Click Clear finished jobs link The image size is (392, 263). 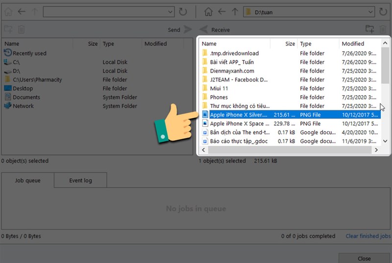tap(368, 236)
